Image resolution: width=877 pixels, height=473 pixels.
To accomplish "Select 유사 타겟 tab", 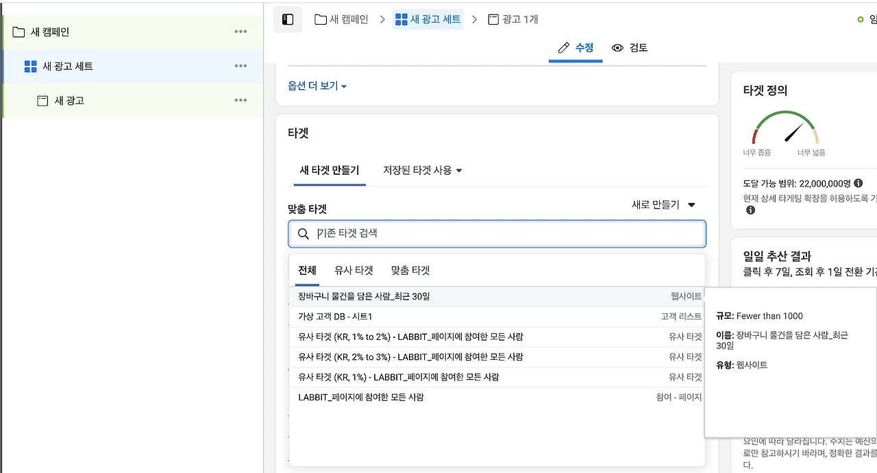I will [x=354, y=271].
